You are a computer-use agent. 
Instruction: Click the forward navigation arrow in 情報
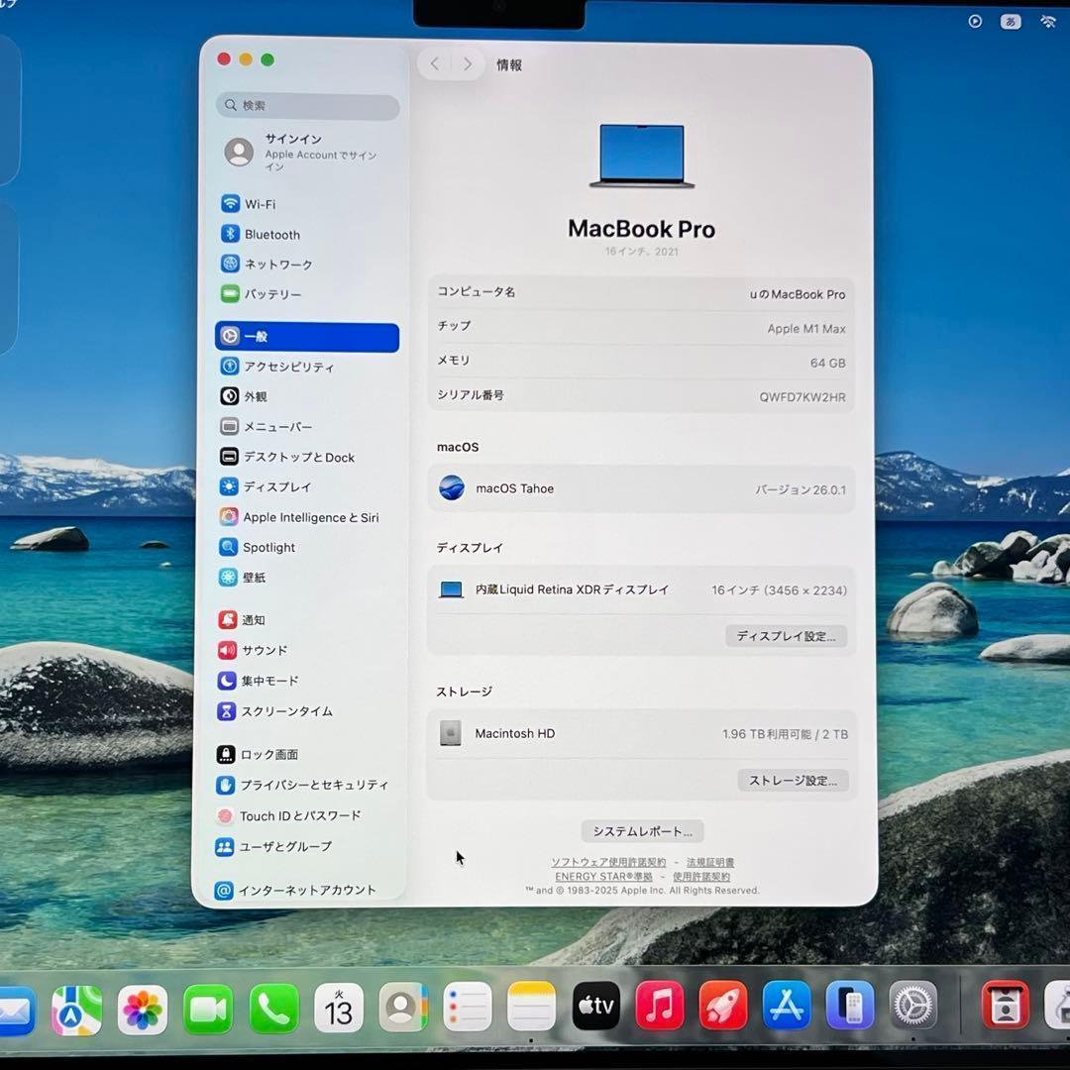click(x=467, y=62)
